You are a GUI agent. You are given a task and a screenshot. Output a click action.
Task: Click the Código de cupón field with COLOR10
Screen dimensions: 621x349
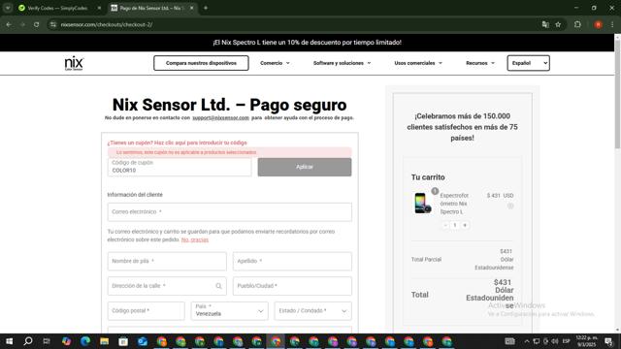(x=180, y=167)
